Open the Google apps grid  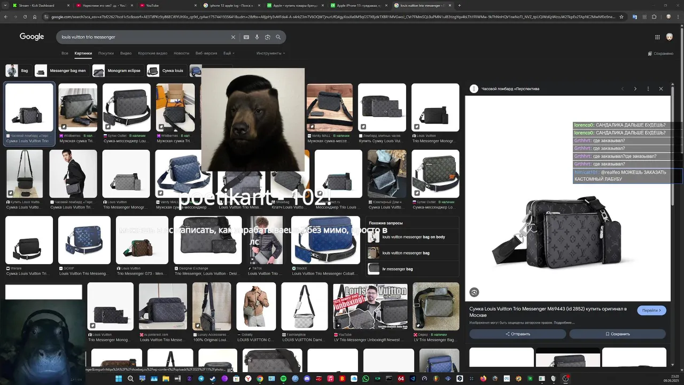click(657, 37)
